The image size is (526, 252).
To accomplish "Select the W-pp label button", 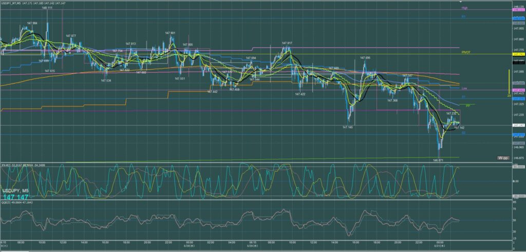I will click(504, 157).
